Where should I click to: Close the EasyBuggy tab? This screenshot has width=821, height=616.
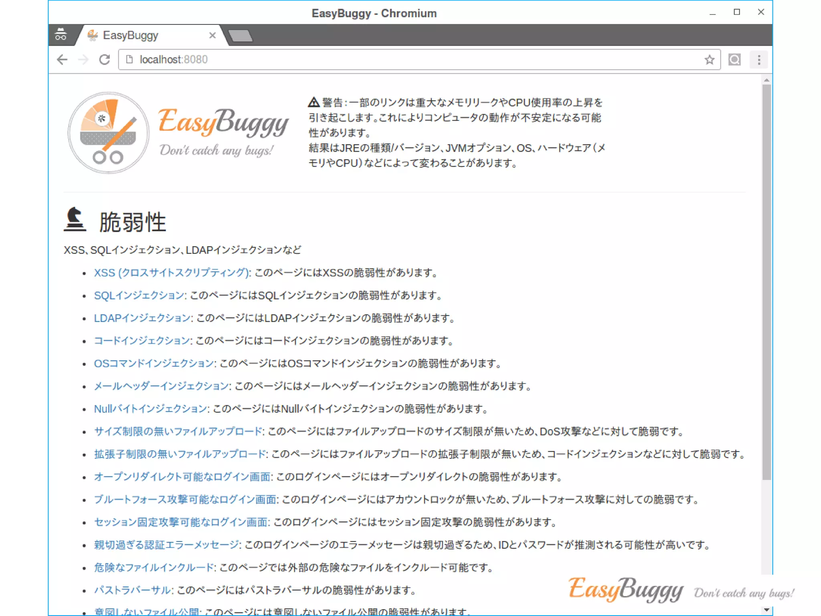click(x=212, y=36)
